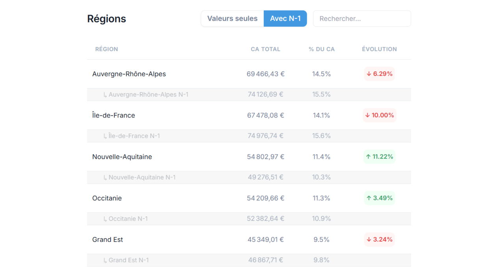The width and height of the screenshot is (504, 275).
Task: Click the Occitanie region name
Action: click(x=107, y=198)
